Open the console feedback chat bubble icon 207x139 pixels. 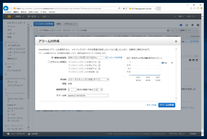181,25
